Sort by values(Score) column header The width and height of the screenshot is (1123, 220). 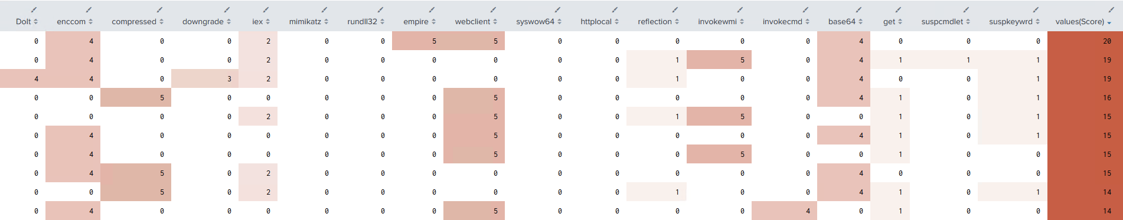[x=1083, y=21]
